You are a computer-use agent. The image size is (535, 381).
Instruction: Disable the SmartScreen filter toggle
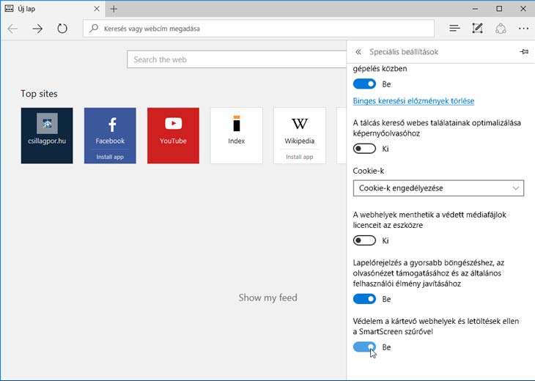click(364, 347)
